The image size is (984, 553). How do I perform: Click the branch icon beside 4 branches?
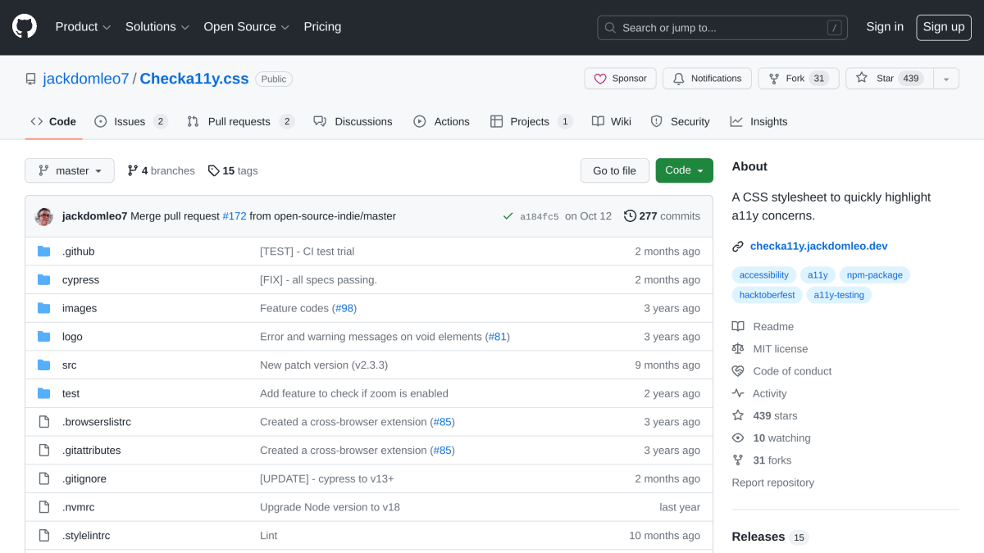[x=132, y=170]
